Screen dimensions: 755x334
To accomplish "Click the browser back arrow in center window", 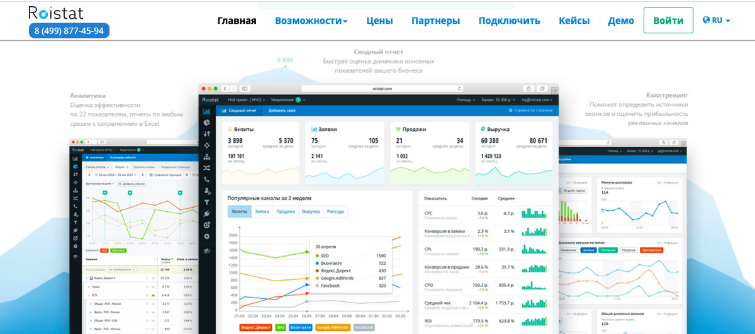I will tap(225, 89).
